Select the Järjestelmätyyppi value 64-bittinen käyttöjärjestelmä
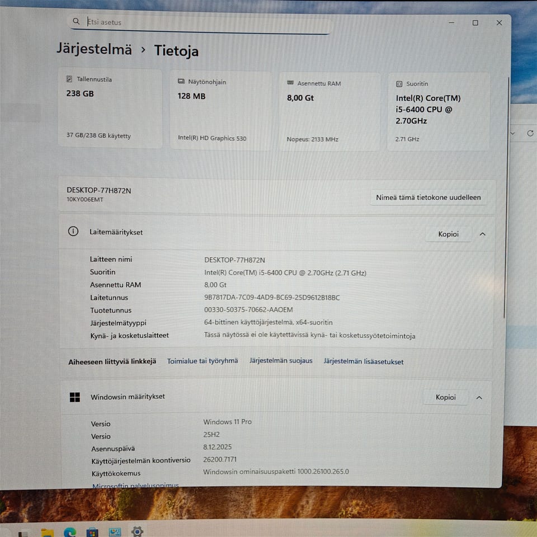Image resolution: width=537 pixels, height=537 pixels. (268, 322)
